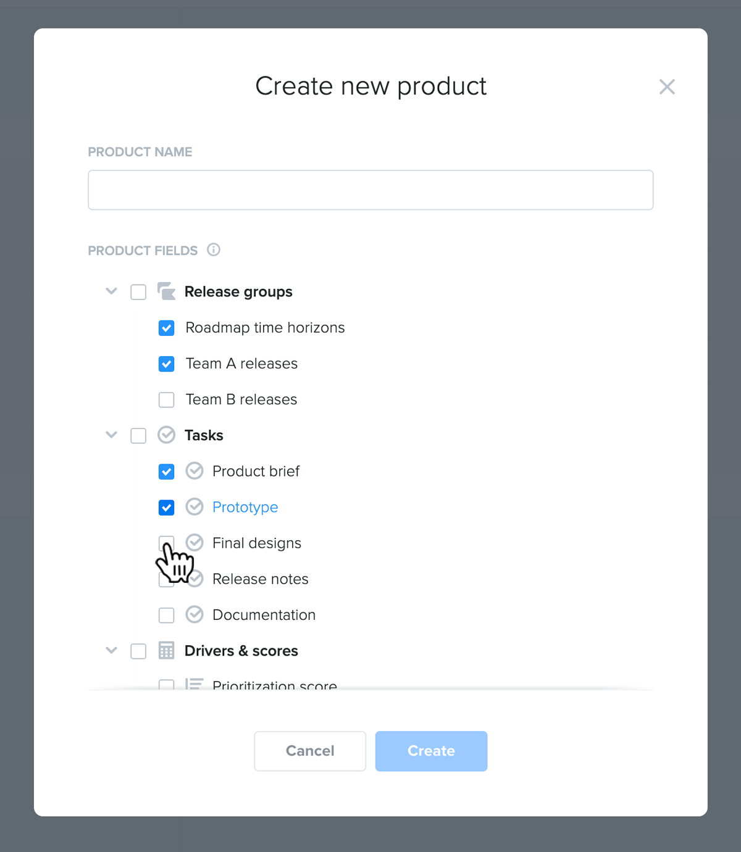Click the Cancel button
741x852 pixels.
(x=310, y=751)
